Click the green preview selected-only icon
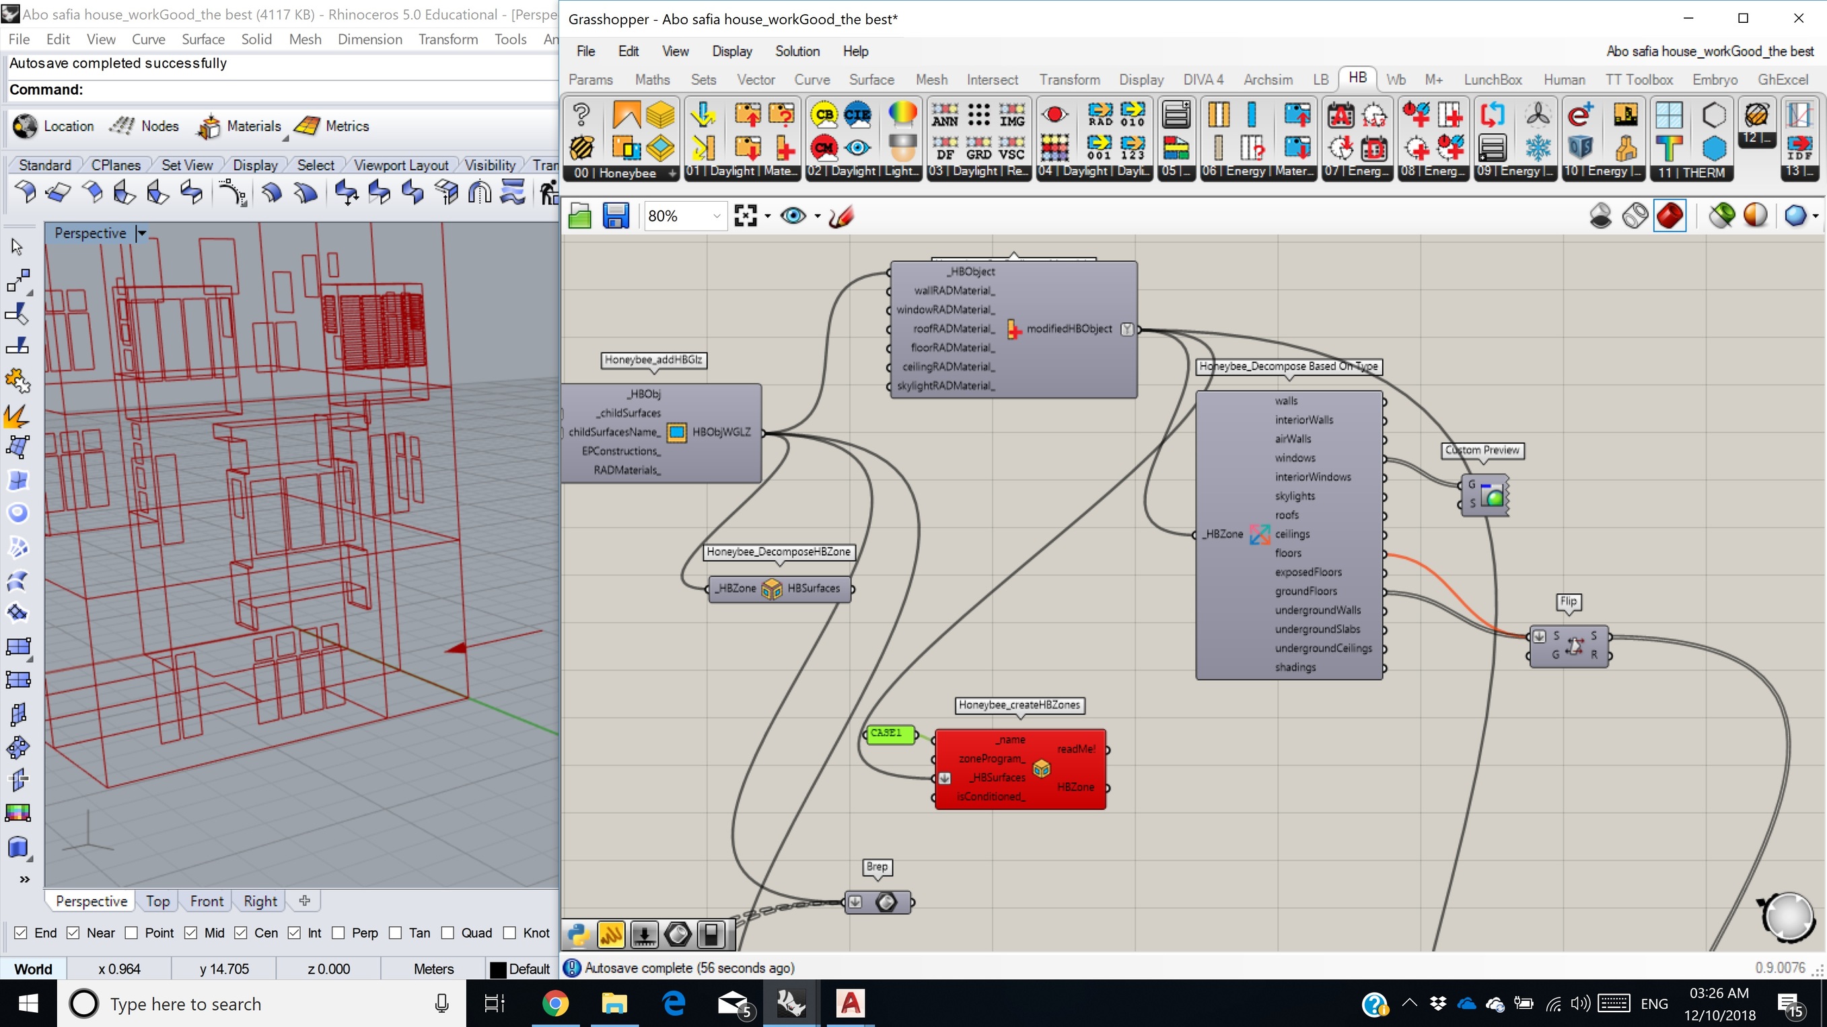The image size is (1827, 1027). click(1722, 216)
